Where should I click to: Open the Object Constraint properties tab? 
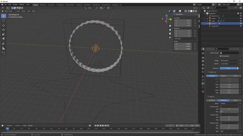pyautogui.click(x=203, y=83)
